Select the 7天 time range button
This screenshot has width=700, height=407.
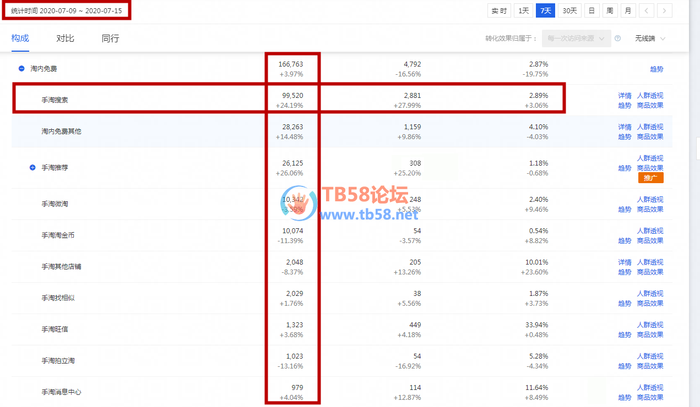(545, 10)
